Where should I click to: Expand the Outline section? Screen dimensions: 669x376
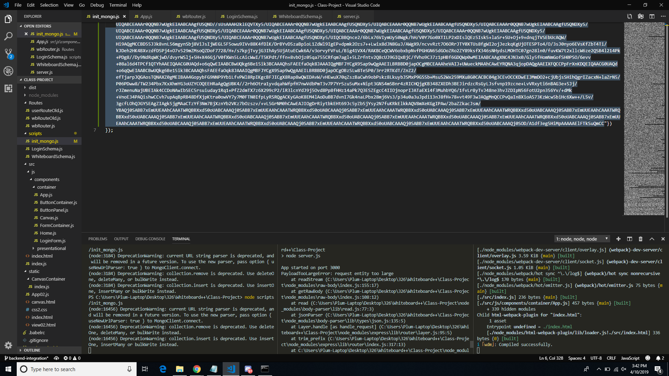32,350
